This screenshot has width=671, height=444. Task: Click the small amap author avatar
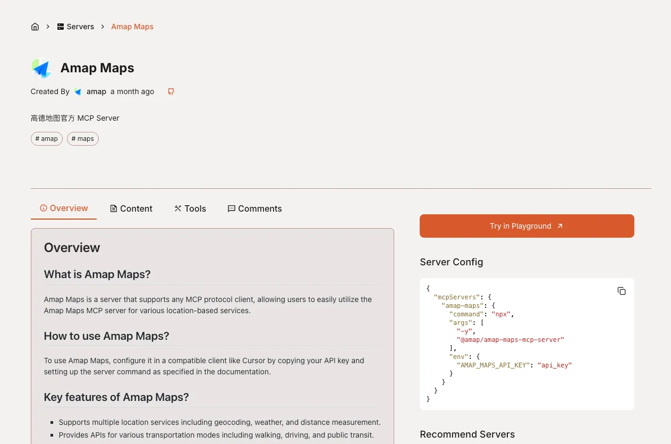[78, 91]
